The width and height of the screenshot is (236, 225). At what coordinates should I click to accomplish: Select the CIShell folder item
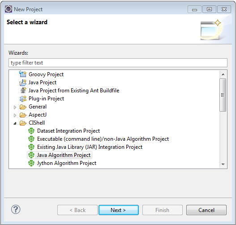tap(37, 123)
